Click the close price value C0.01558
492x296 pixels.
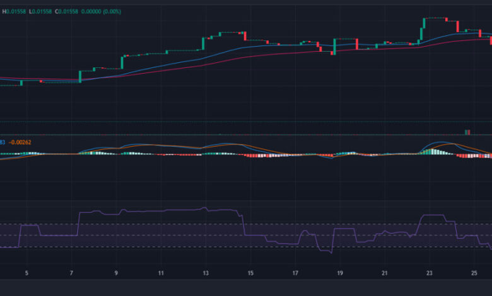tap(66, 11)
